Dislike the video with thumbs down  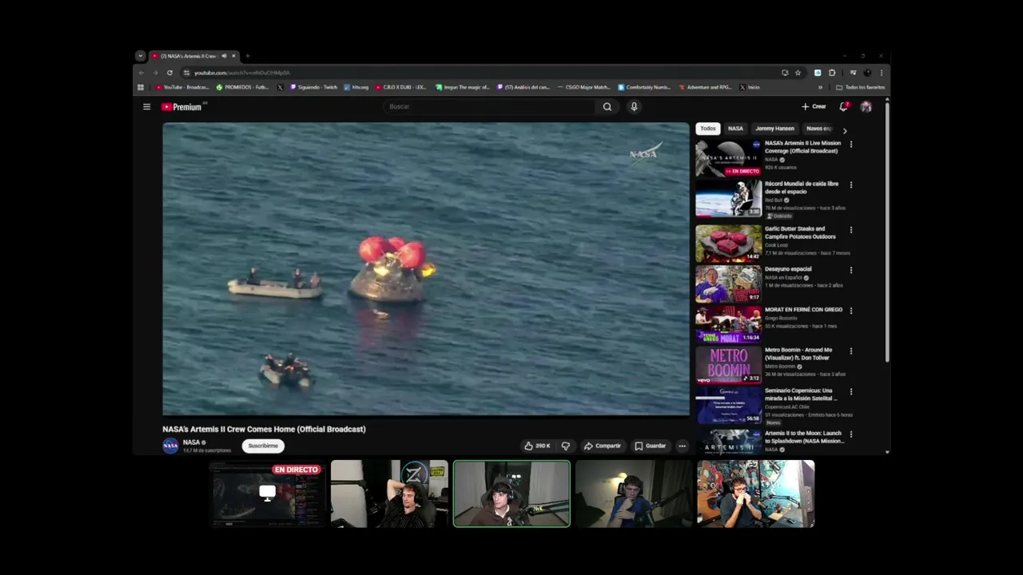565,446
